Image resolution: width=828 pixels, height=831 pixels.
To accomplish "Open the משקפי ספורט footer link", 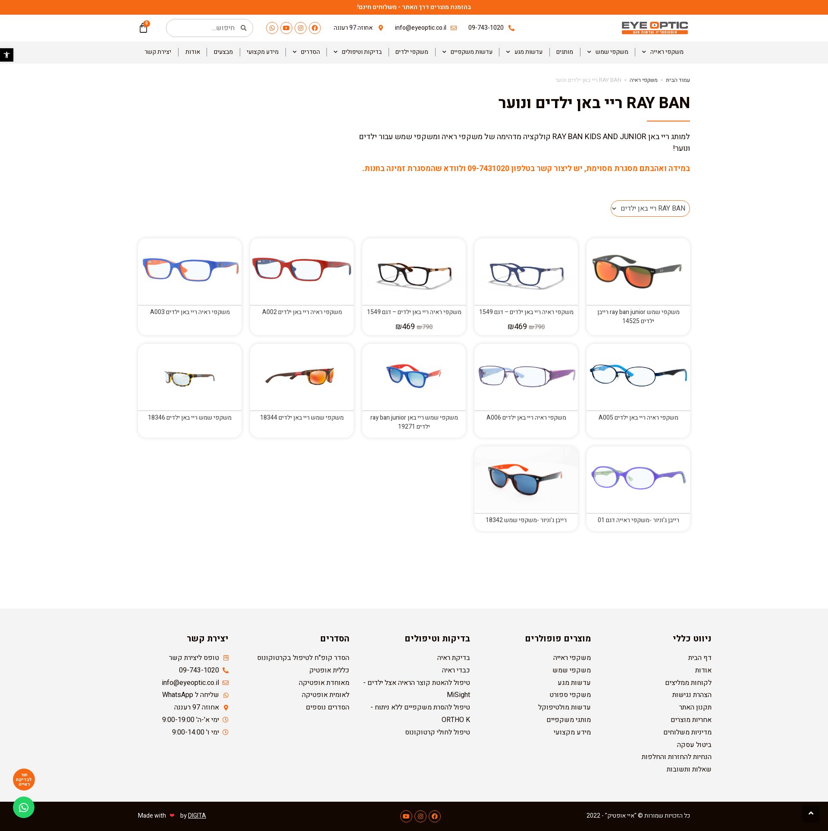I will click(570, 695).
